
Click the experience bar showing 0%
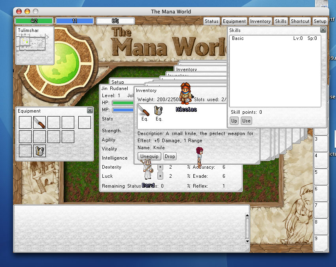pyautogui.click(x=115, y=21)
